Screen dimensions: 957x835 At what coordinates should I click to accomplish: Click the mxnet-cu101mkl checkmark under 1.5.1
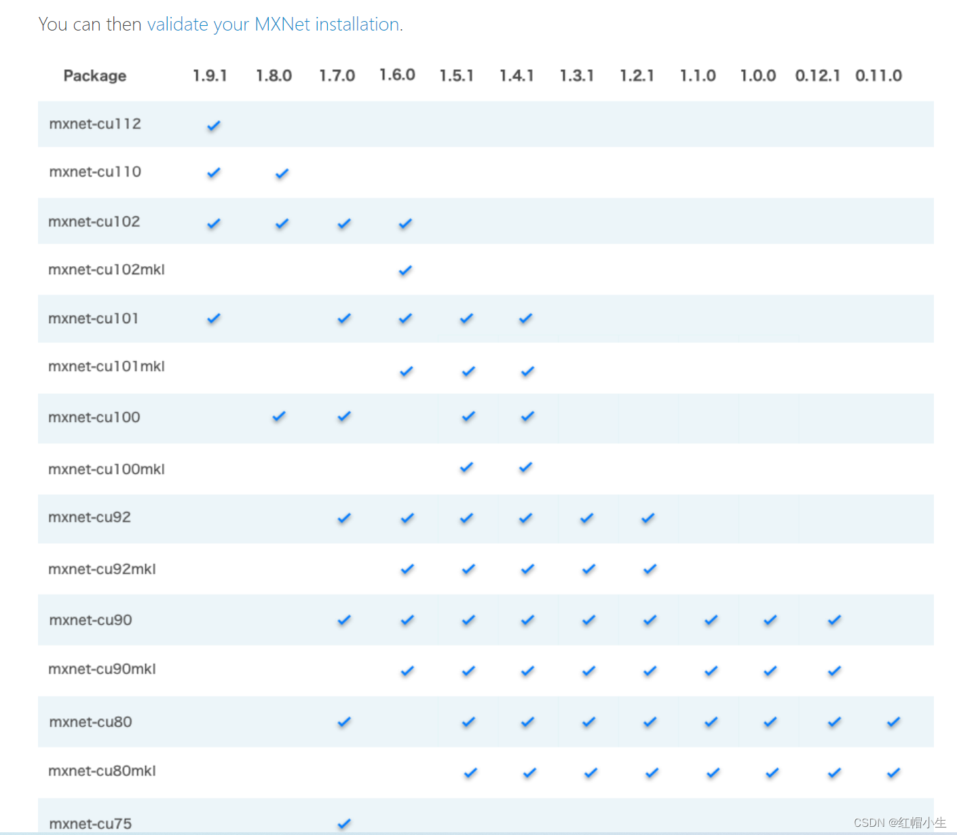[x=468, y=371]
